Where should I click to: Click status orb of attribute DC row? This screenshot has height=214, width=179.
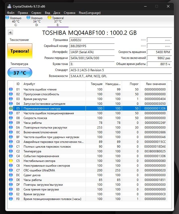coord(11,175)
